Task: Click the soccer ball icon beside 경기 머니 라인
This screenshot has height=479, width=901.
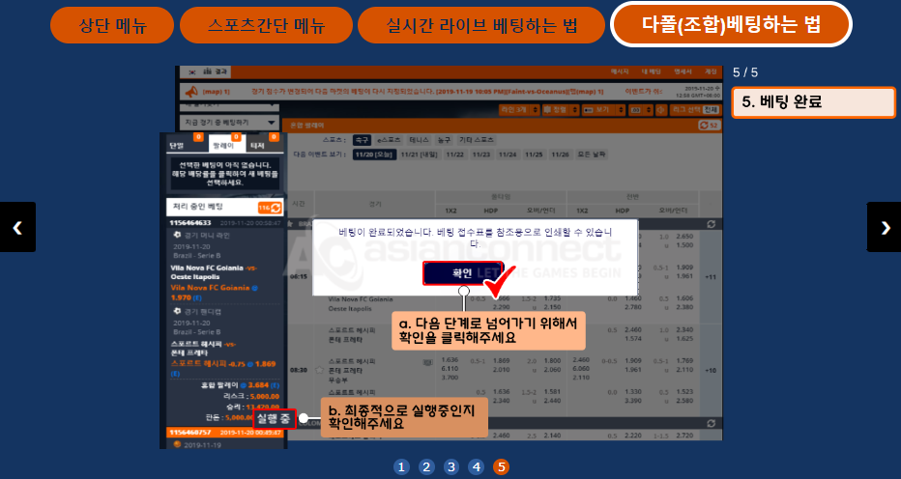Action: (177, 235)
